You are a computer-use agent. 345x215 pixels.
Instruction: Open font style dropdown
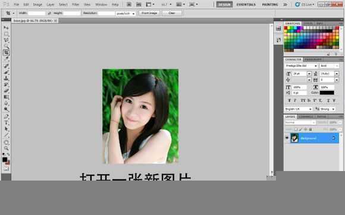(x=329, y=66)
